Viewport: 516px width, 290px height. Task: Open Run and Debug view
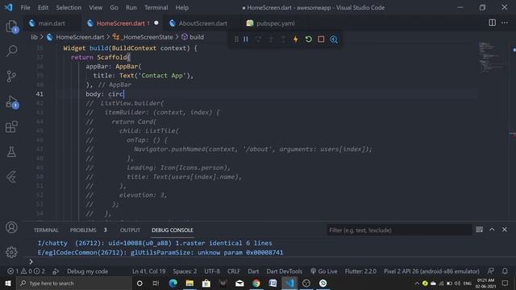click(x=11, y=102)
